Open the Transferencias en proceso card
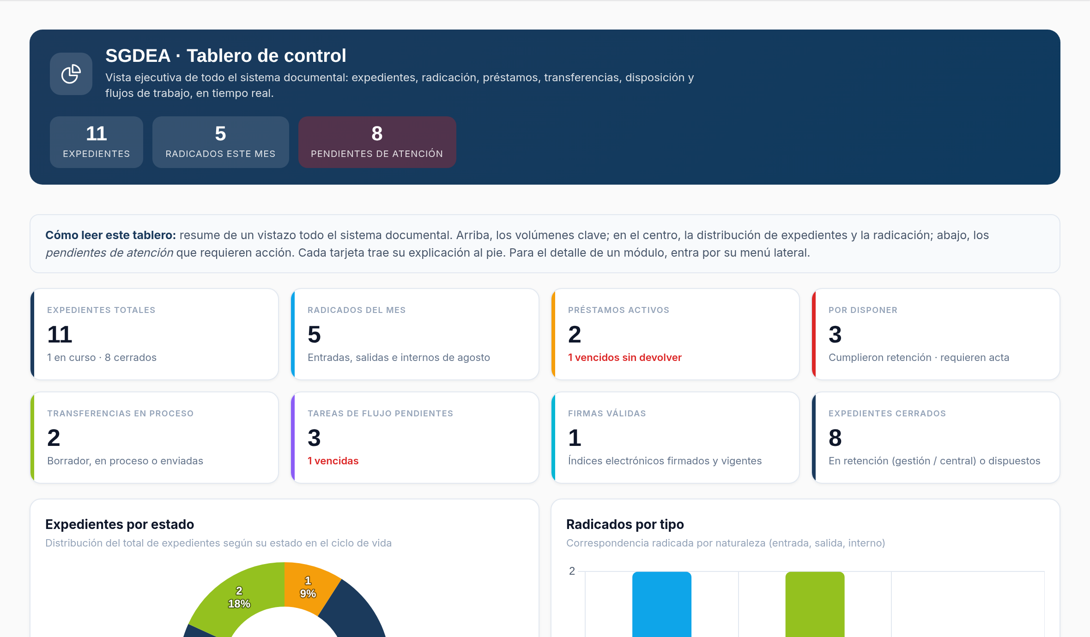 click(x=155, y=438)
